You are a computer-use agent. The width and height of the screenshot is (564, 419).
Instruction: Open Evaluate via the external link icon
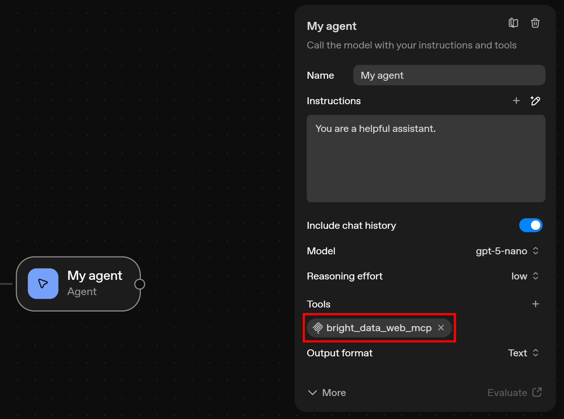(x=537, y=392)
